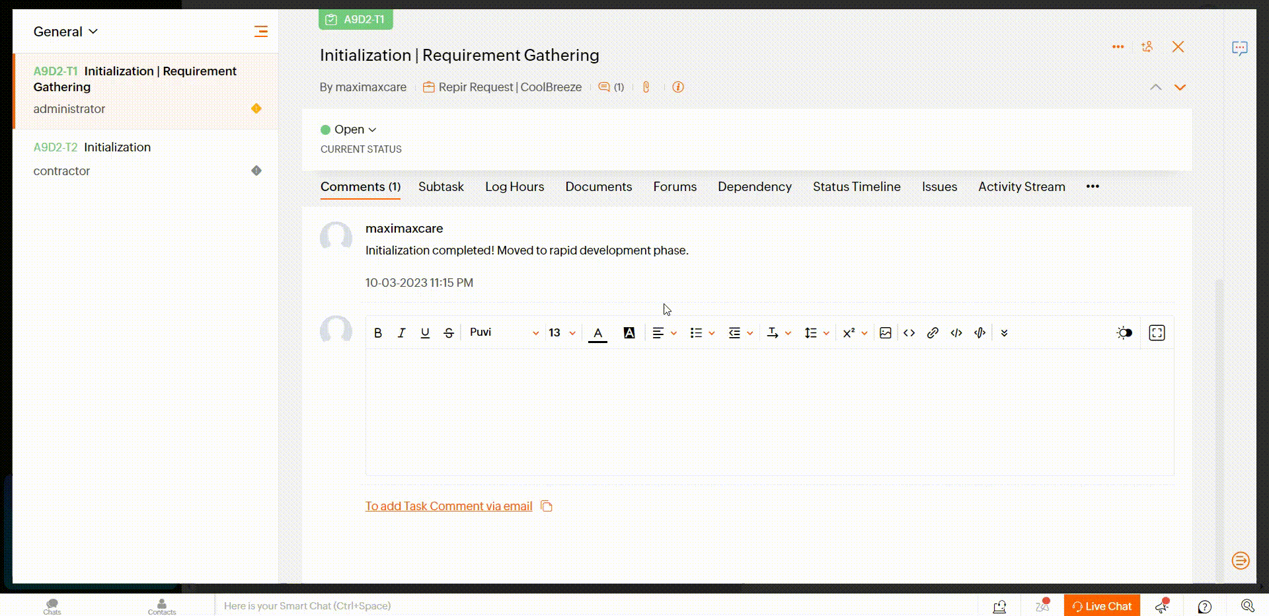Toggle underline formatting in comment editor

pyautogui.click(x=425, y=333)
